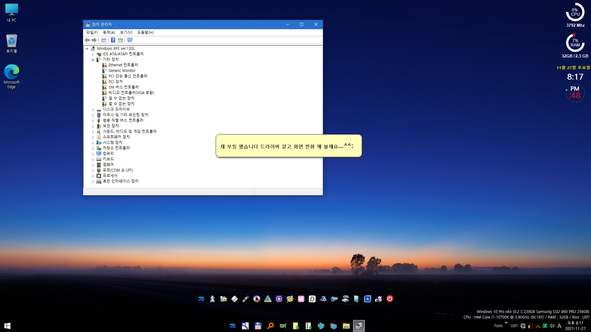
Task: Open the 파일(F) menu
Action: point(92,32)
